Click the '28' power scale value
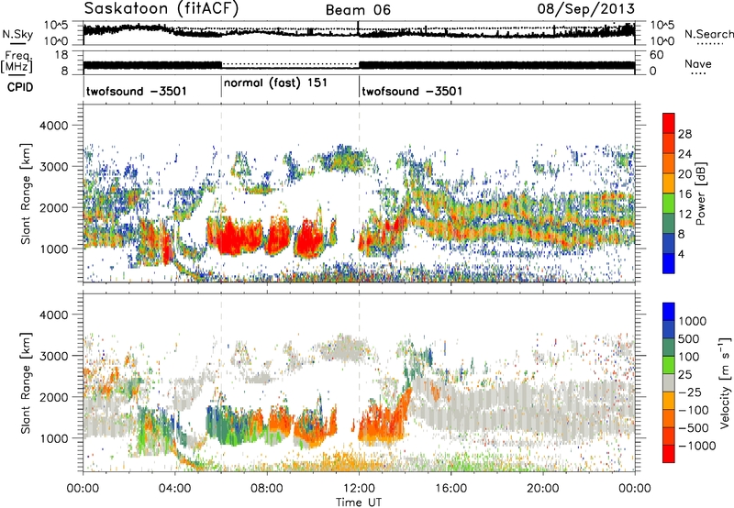 point(684,134)
